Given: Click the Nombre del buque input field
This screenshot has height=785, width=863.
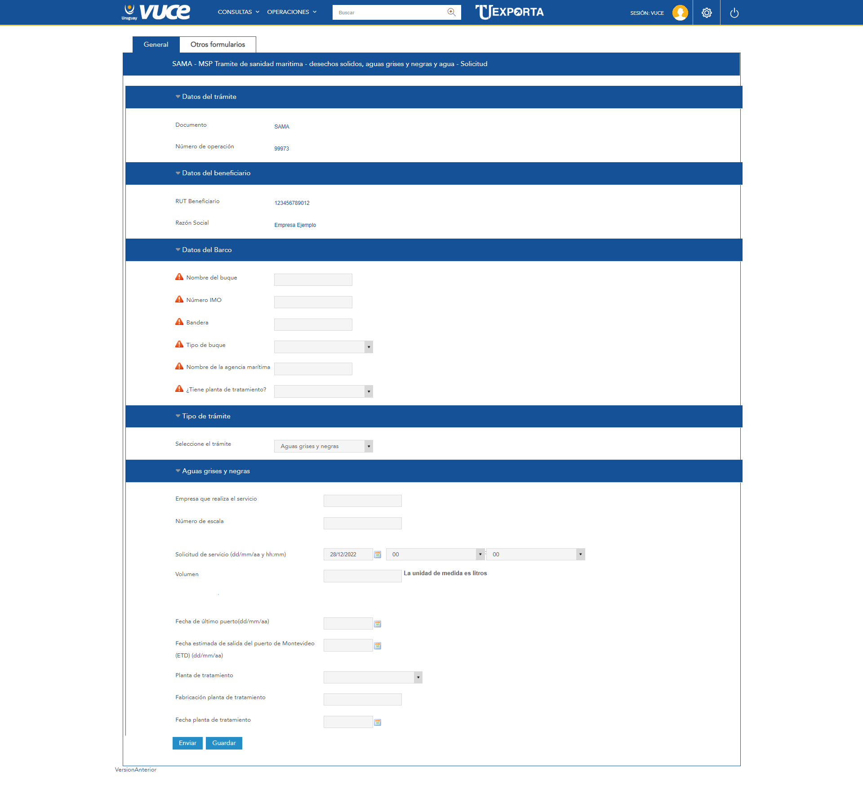Looking at the screenshot, I should [313, 279].
